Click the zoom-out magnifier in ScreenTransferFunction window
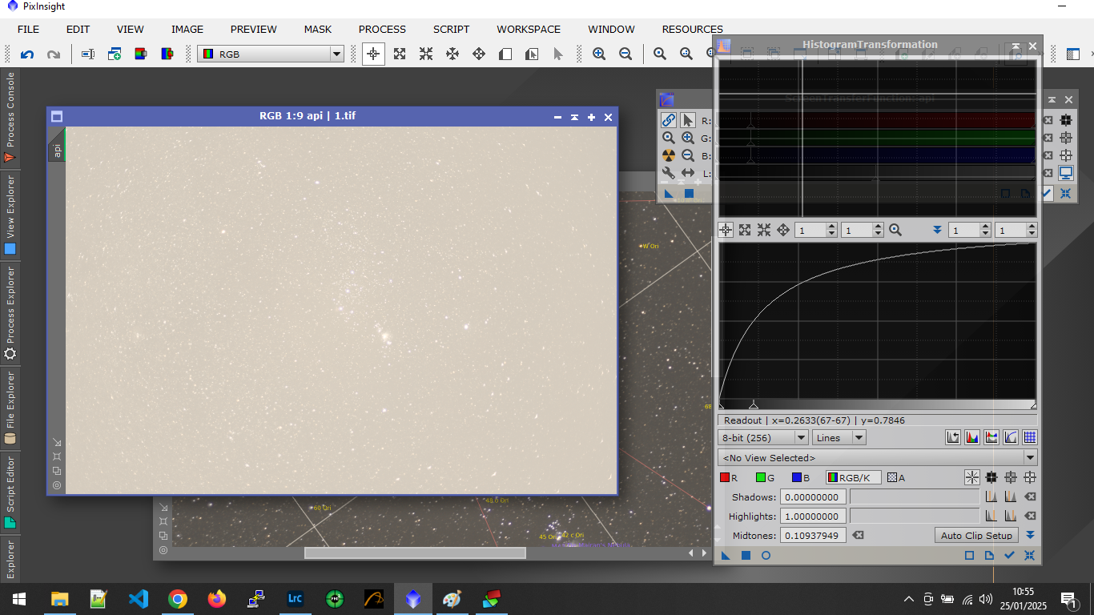The height and width of the screenshot is (615, 1094). pos(688,155)
